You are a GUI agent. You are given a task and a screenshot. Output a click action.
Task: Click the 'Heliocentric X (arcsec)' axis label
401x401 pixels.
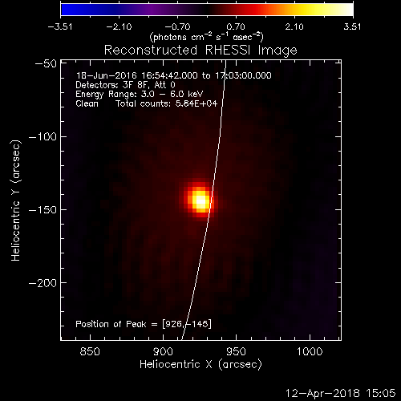point(200,365)
